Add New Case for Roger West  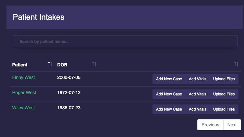169,94
